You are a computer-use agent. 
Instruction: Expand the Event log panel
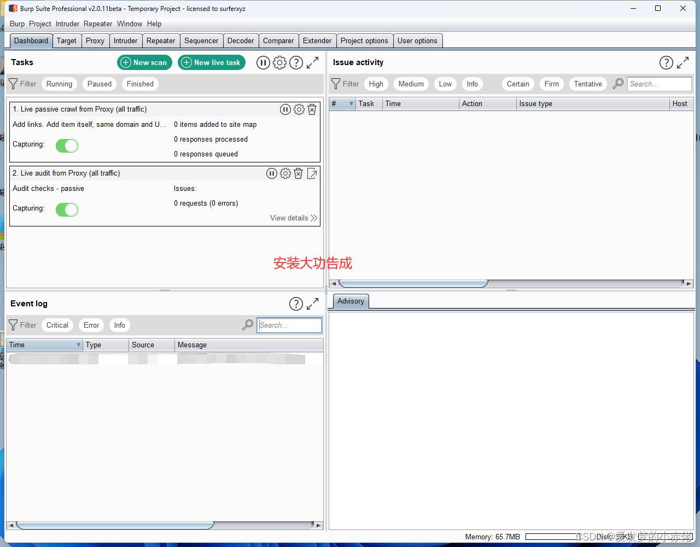tap(312, 304)
